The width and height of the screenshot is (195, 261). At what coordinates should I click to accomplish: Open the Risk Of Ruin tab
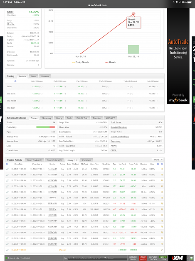82,118
